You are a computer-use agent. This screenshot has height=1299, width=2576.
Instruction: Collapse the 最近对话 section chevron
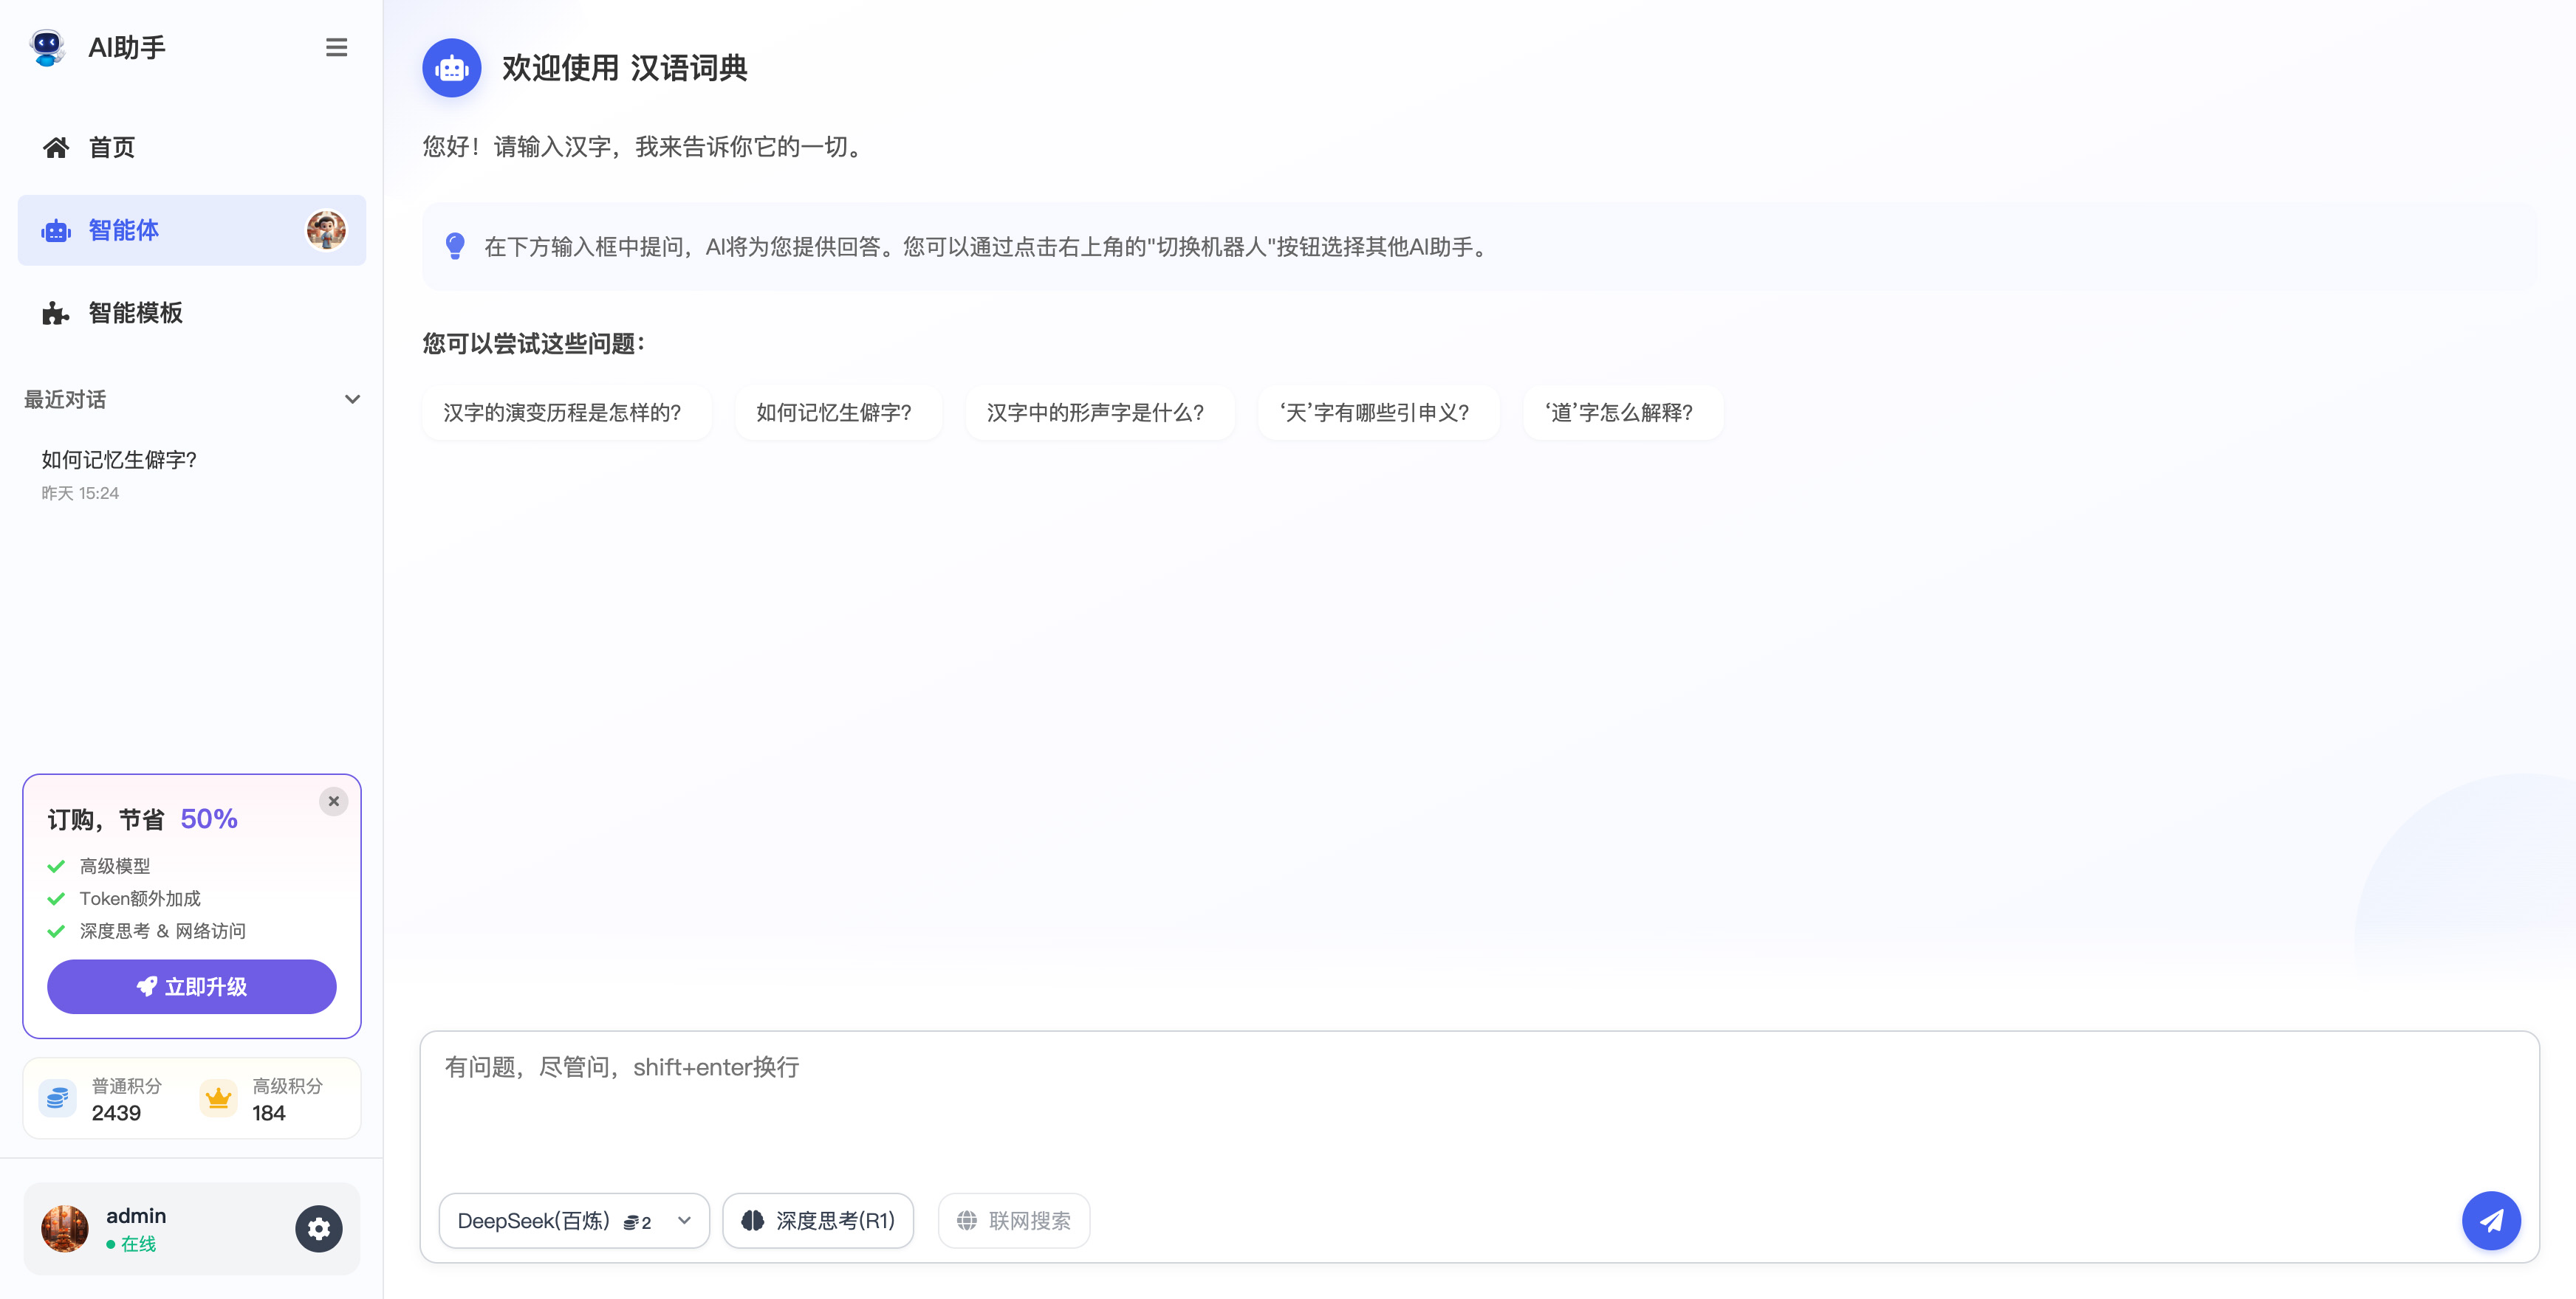point(352,399)
